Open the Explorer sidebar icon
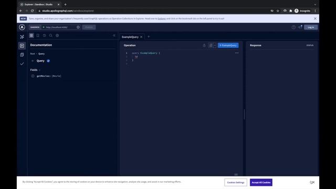This screenshot has width=336, height=189. pos(22,46)
